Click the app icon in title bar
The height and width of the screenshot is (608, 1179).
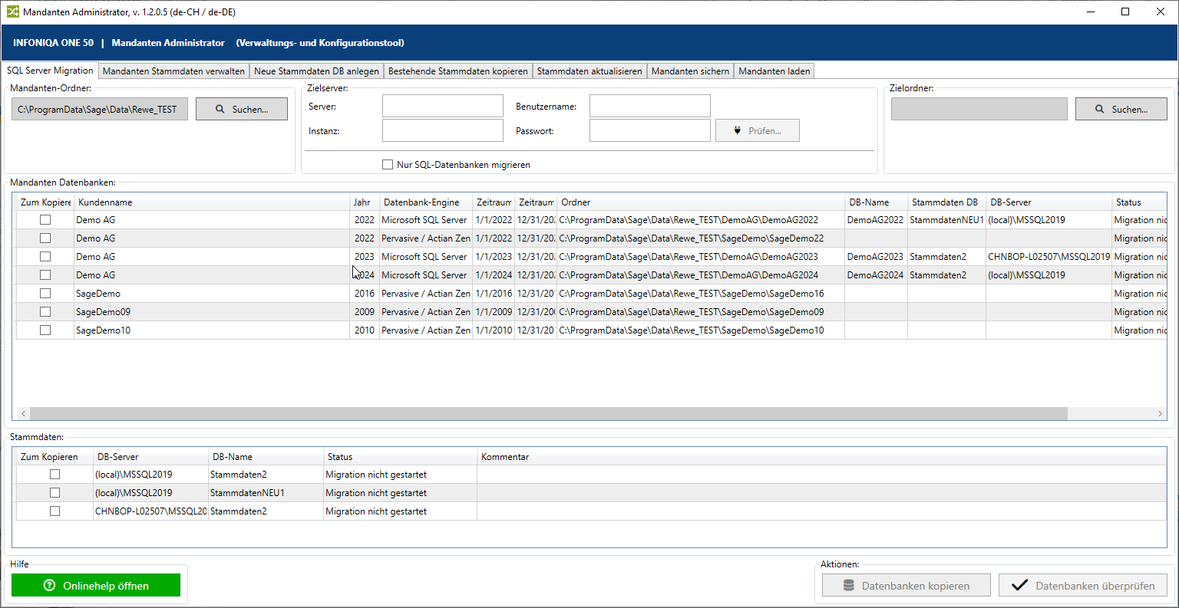[12, 12]
